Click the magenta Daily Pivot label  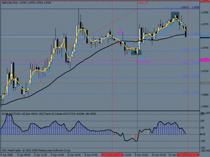tap(143, 62)
